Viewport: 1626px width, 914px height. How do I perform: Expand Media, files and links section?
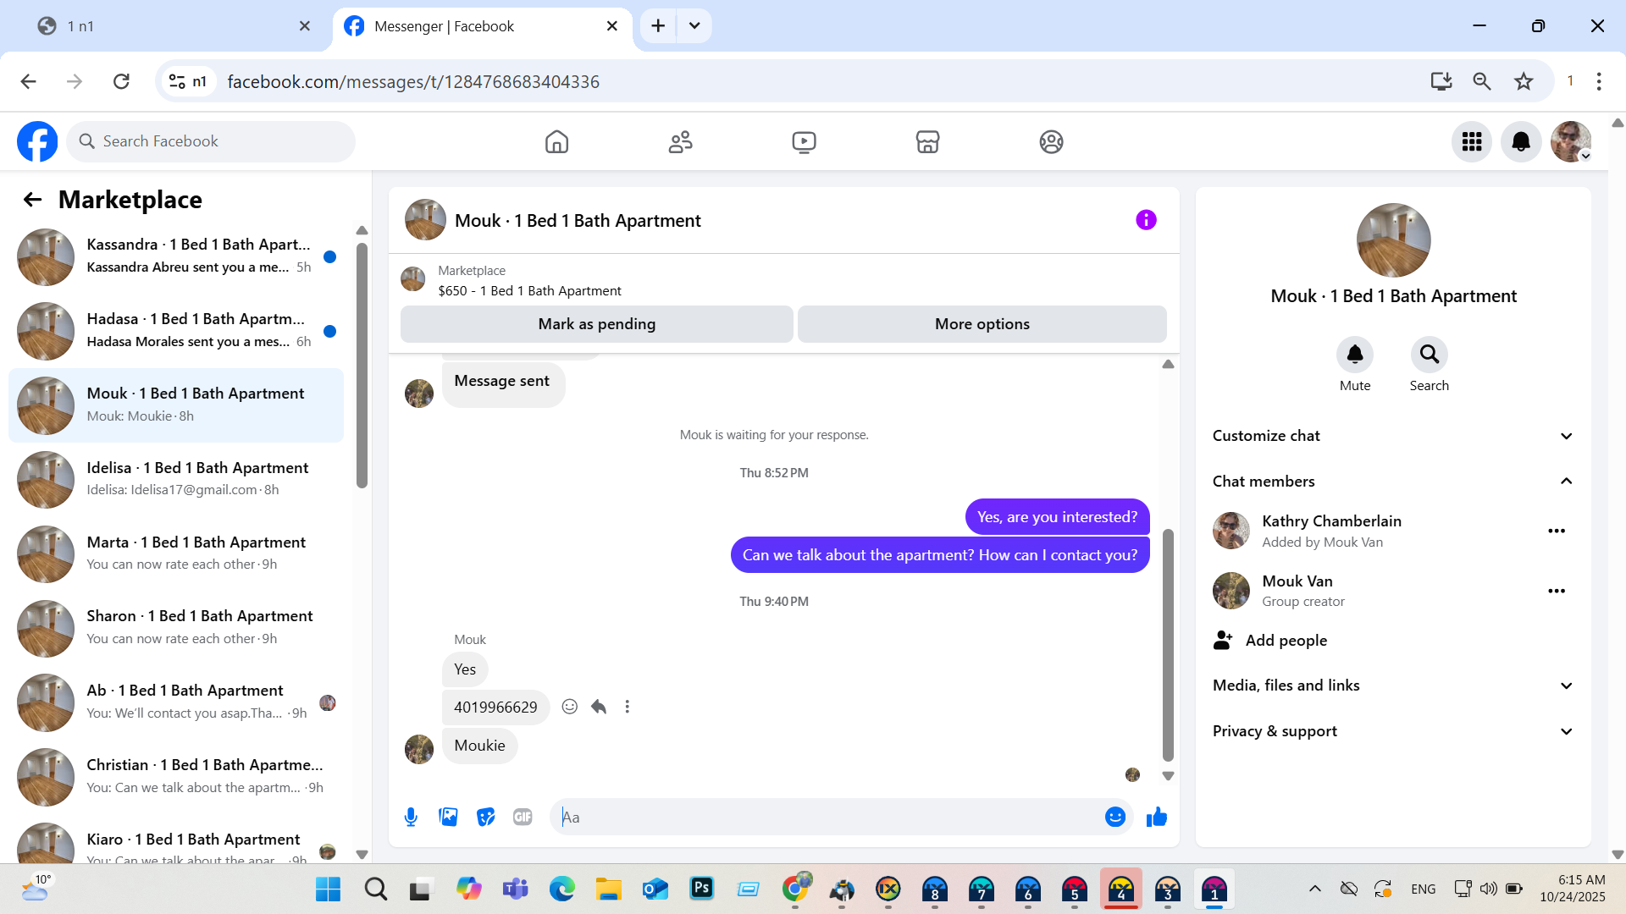[x=1393, y=685]
